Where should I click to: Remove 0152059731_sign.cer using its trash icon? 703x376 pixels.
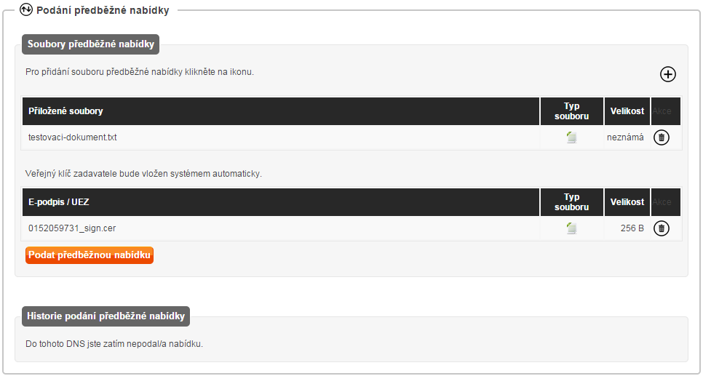coord(662,228)
